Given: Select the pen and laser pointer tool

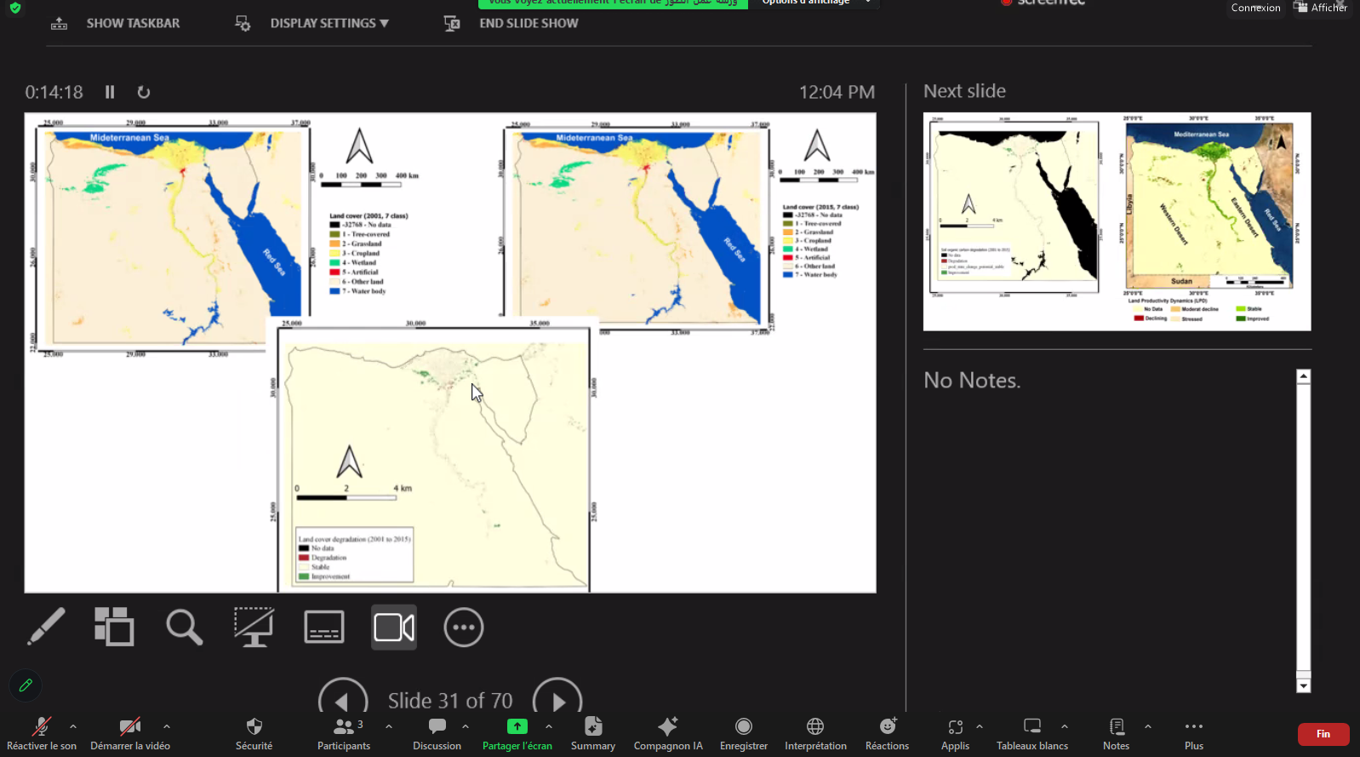Looking at the screenshot, I should (x=46, y=628).
